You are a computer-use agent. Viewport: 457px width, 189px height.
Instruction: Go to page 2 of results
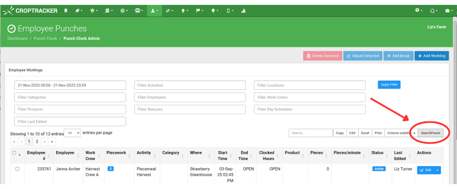coord(37,141)
